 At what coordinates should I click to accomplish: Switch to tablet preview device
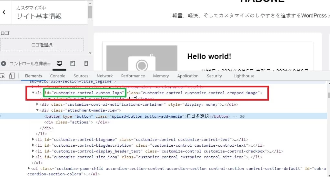[73, 64]
